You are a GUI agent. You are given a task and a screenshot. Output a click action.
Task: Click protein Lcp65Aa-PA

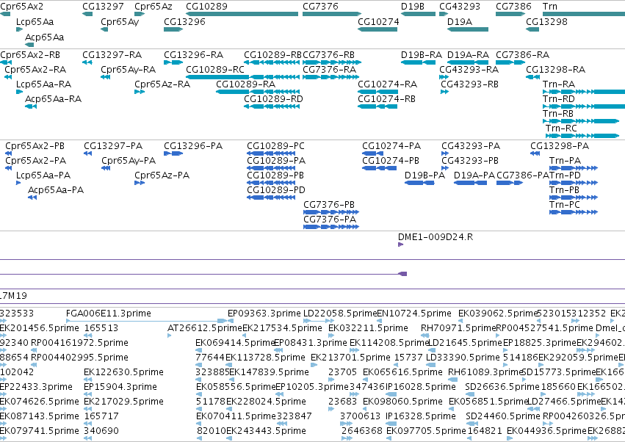pyautogui.click(x=43, y=175)
